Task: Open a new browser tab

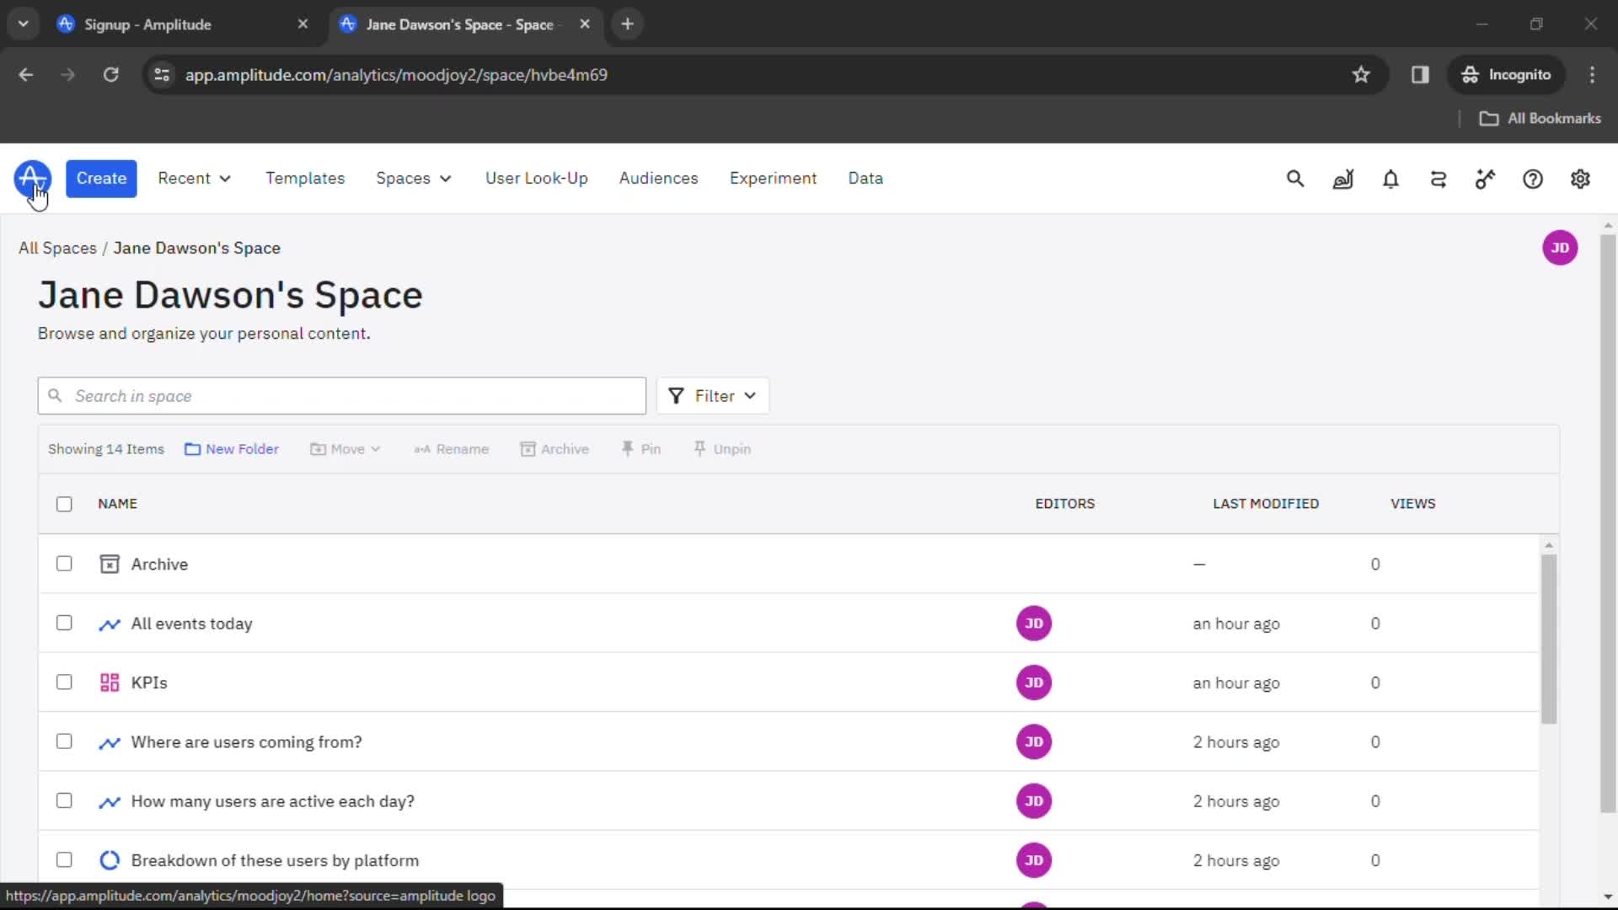Action: 627,24
